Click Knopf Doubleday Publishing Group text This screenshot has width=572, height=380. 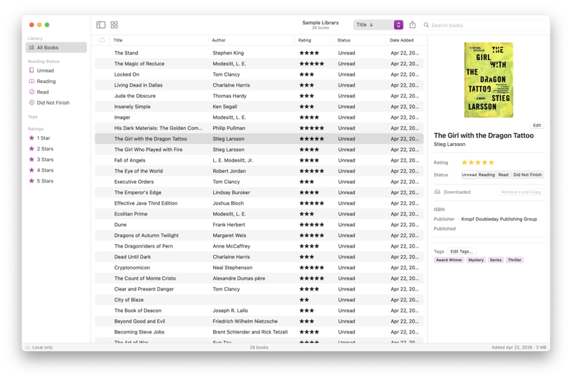(499, 219)
